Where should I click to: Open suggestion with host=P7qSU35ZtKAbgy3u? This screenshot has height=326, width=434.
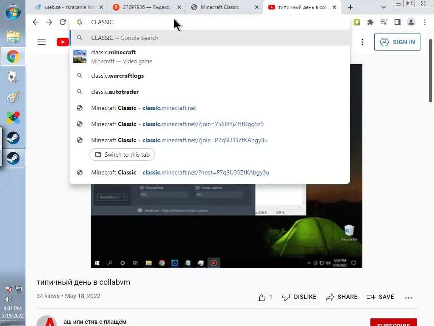click(210, 172)
